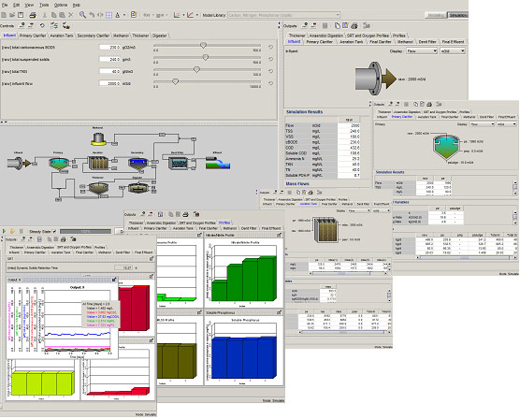The width and height of the screenshot is (520, 418).
Task: Open text 'A' tool dropdown arrow
Action: [124, 15]
